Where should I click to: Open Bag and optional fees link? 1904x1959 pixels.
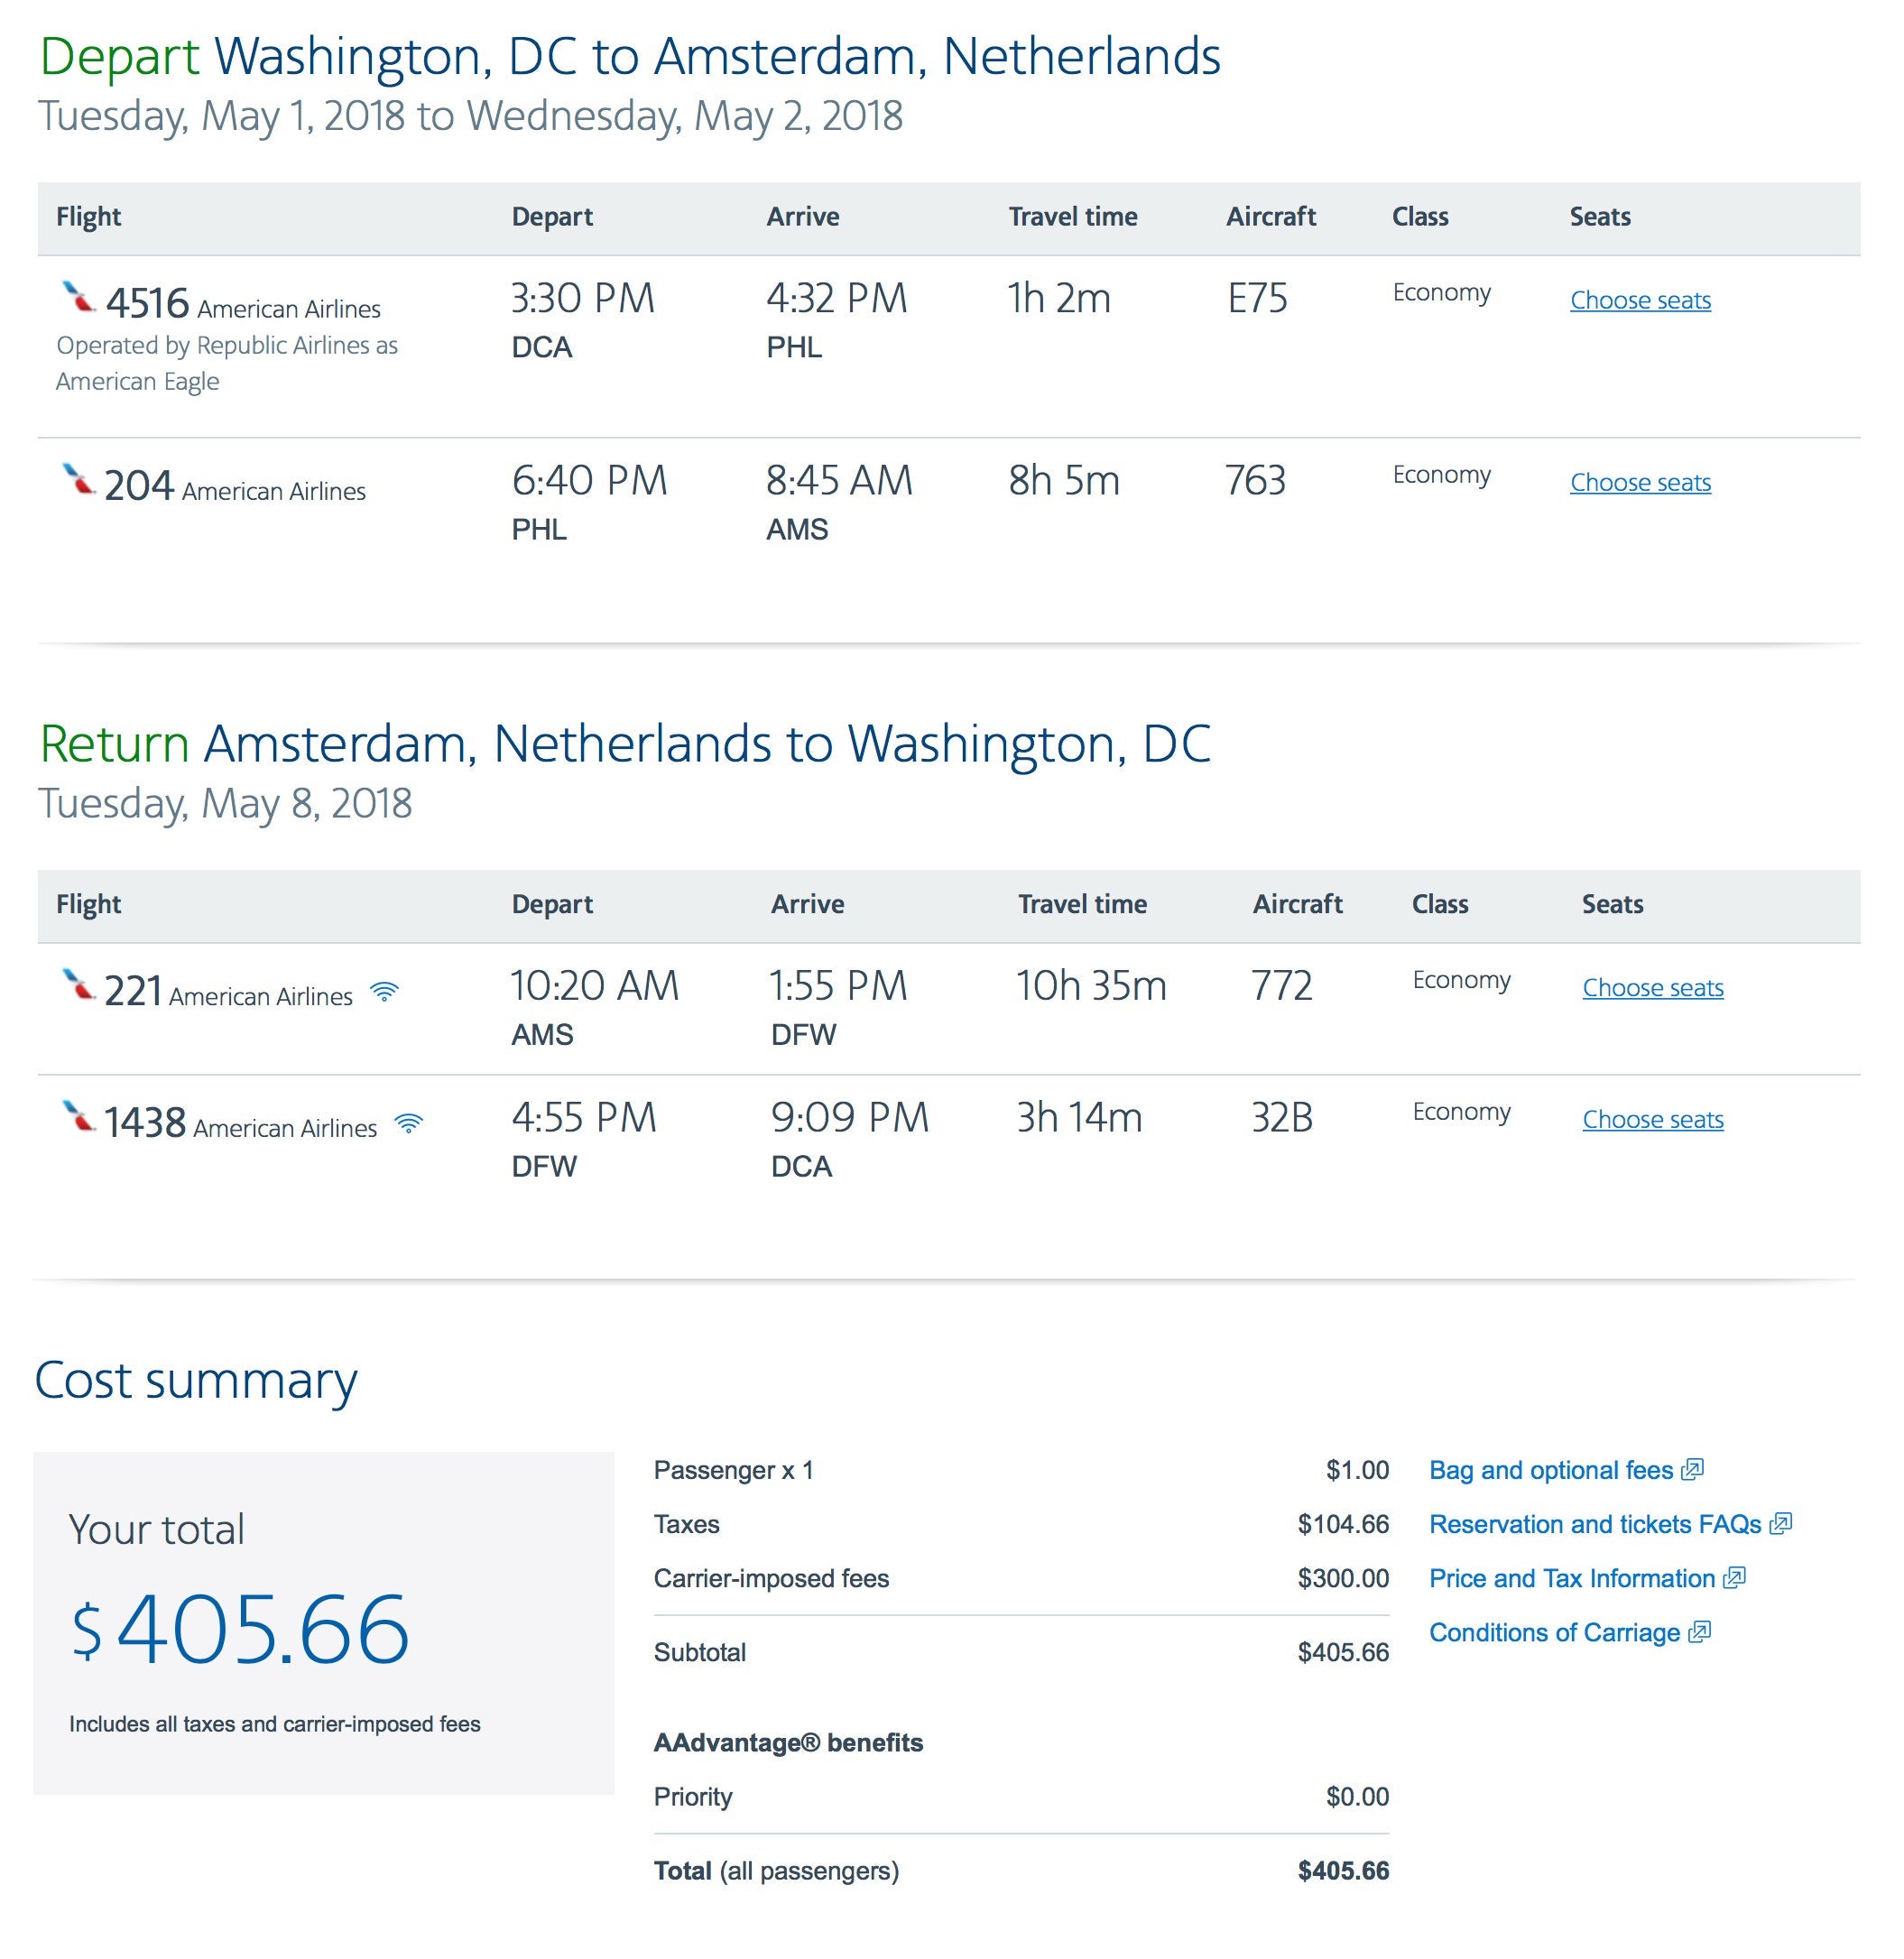(1550, 1470)
